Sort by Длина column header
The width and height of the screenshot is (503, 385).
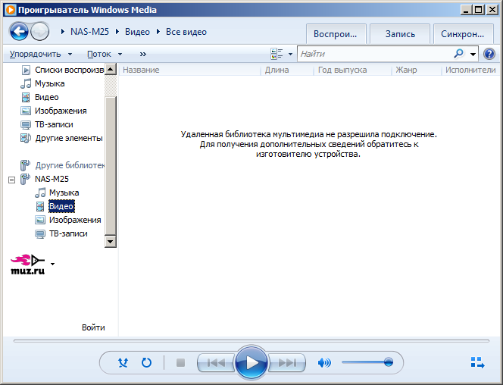pyautogui.click(x=287, y=70)
